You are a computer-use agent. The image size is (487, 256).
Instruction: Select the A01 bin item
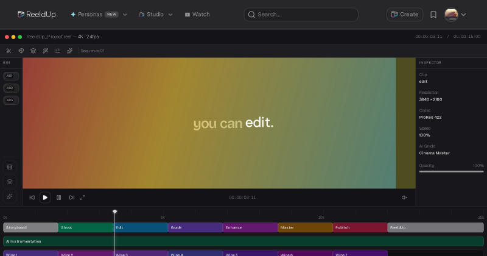(11, 76)
